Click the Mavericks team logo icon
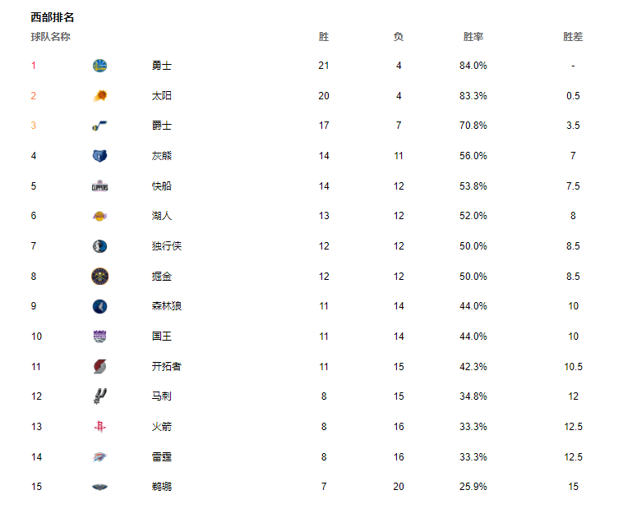 [x=99, y=246]
